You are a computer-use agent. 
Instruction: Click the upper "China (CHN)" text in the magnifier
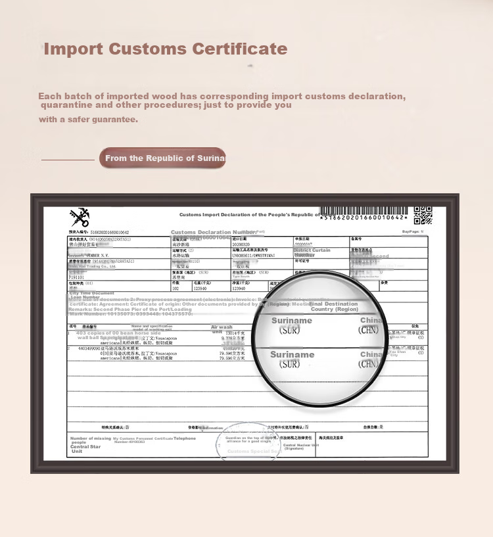pyautogui.click(x=370, y=325)
